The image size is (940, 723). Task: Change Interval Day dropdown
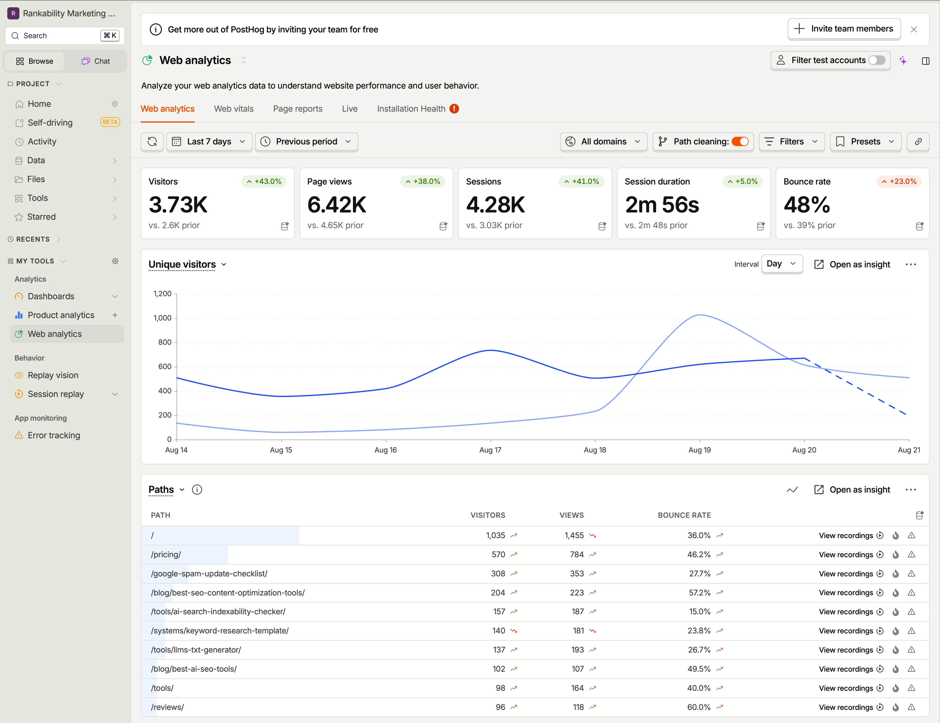tap(782, 264)
